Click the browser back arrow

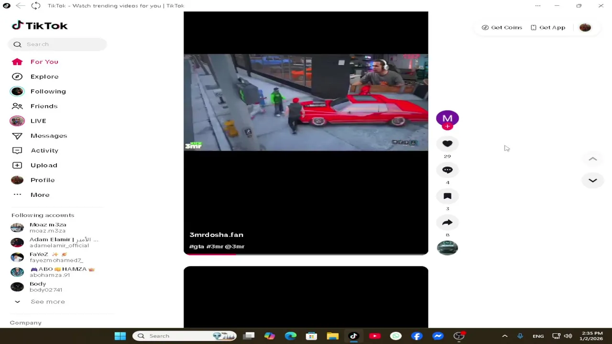(x=20, y=6)
